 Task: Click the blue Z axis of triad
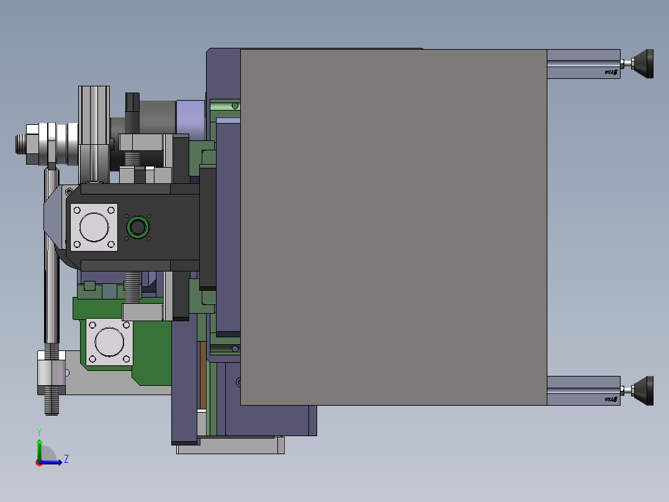pyautogui.click(x=52, y=462)
